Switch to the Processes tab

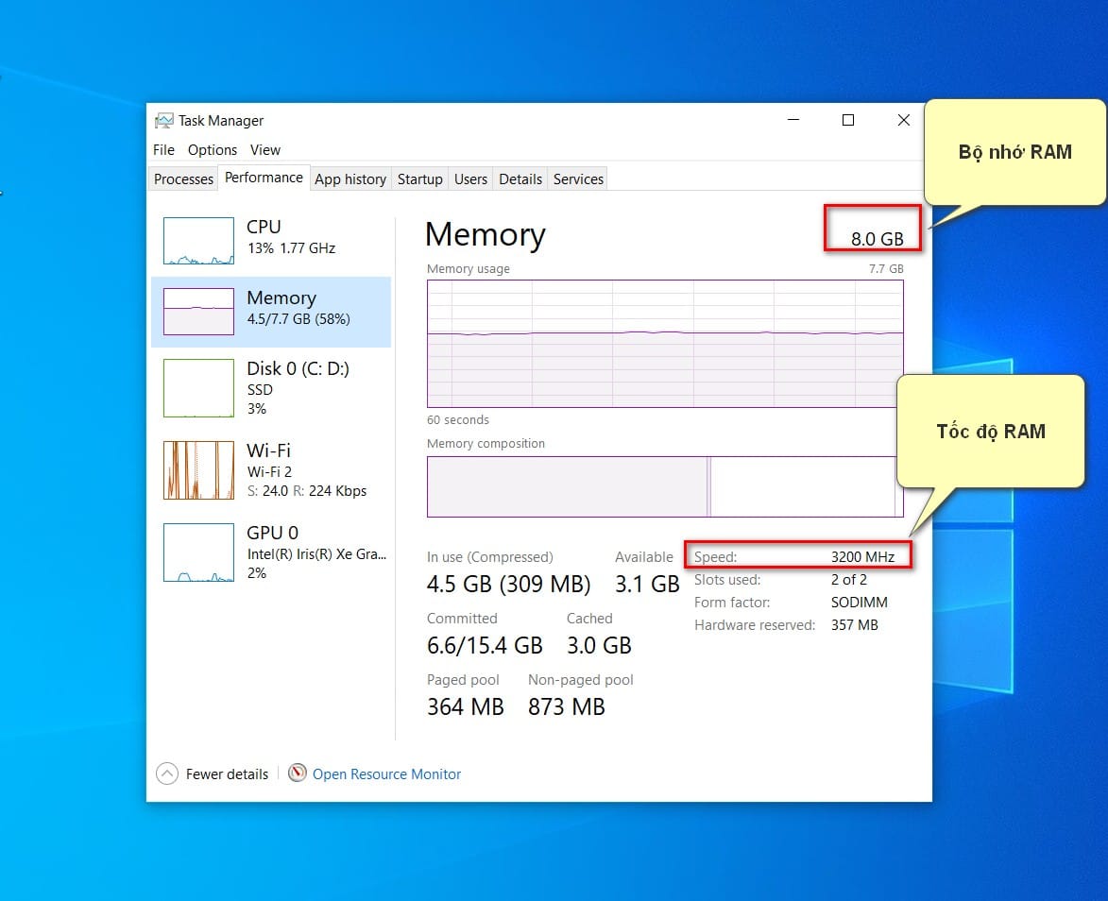click(x=184, y=178)
